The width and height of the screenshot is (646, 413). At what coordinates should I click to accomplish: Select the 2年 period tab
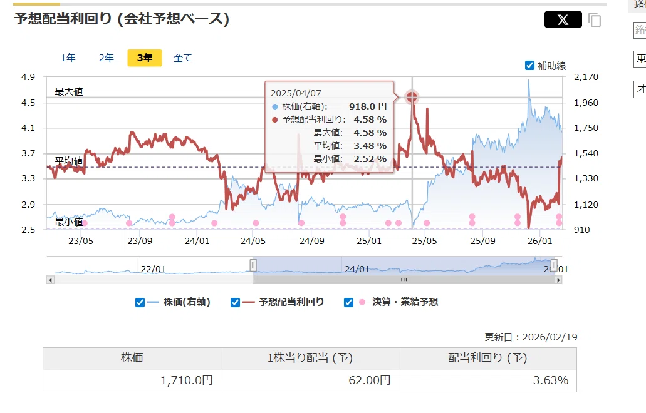106,58
